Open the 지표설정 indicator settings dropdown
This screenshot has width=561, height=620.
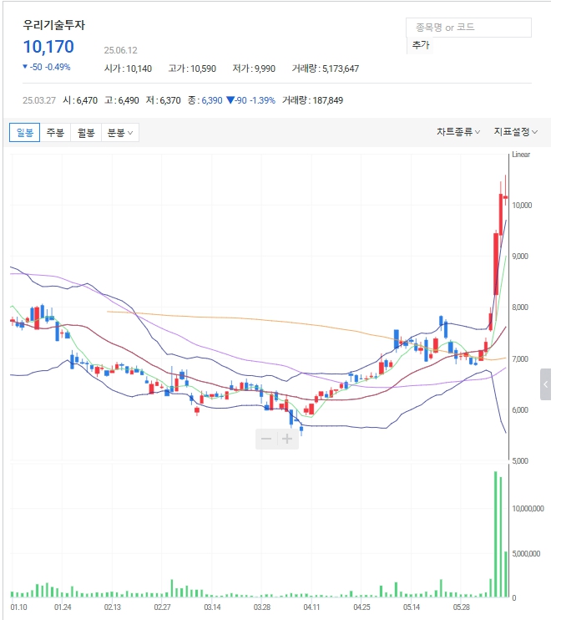(516, 132)
